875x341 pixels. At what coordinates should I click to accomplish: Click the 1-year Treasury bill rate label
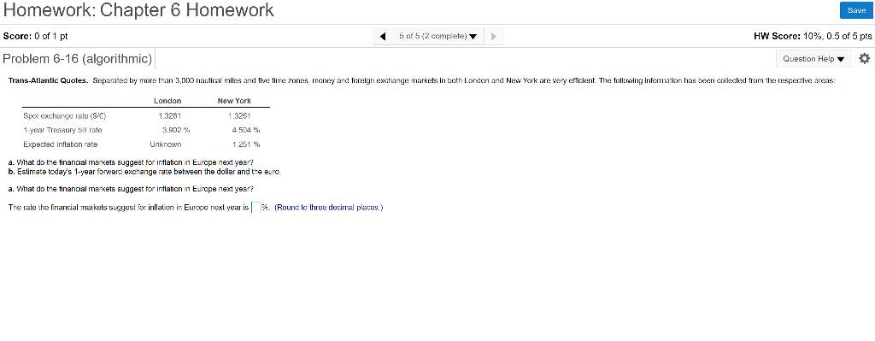pos(62,130)
